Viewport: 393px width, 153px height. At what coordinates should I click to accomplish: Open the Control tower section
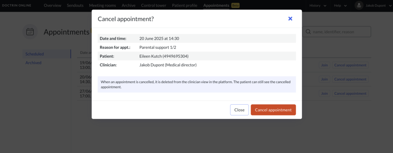[154, 5]
